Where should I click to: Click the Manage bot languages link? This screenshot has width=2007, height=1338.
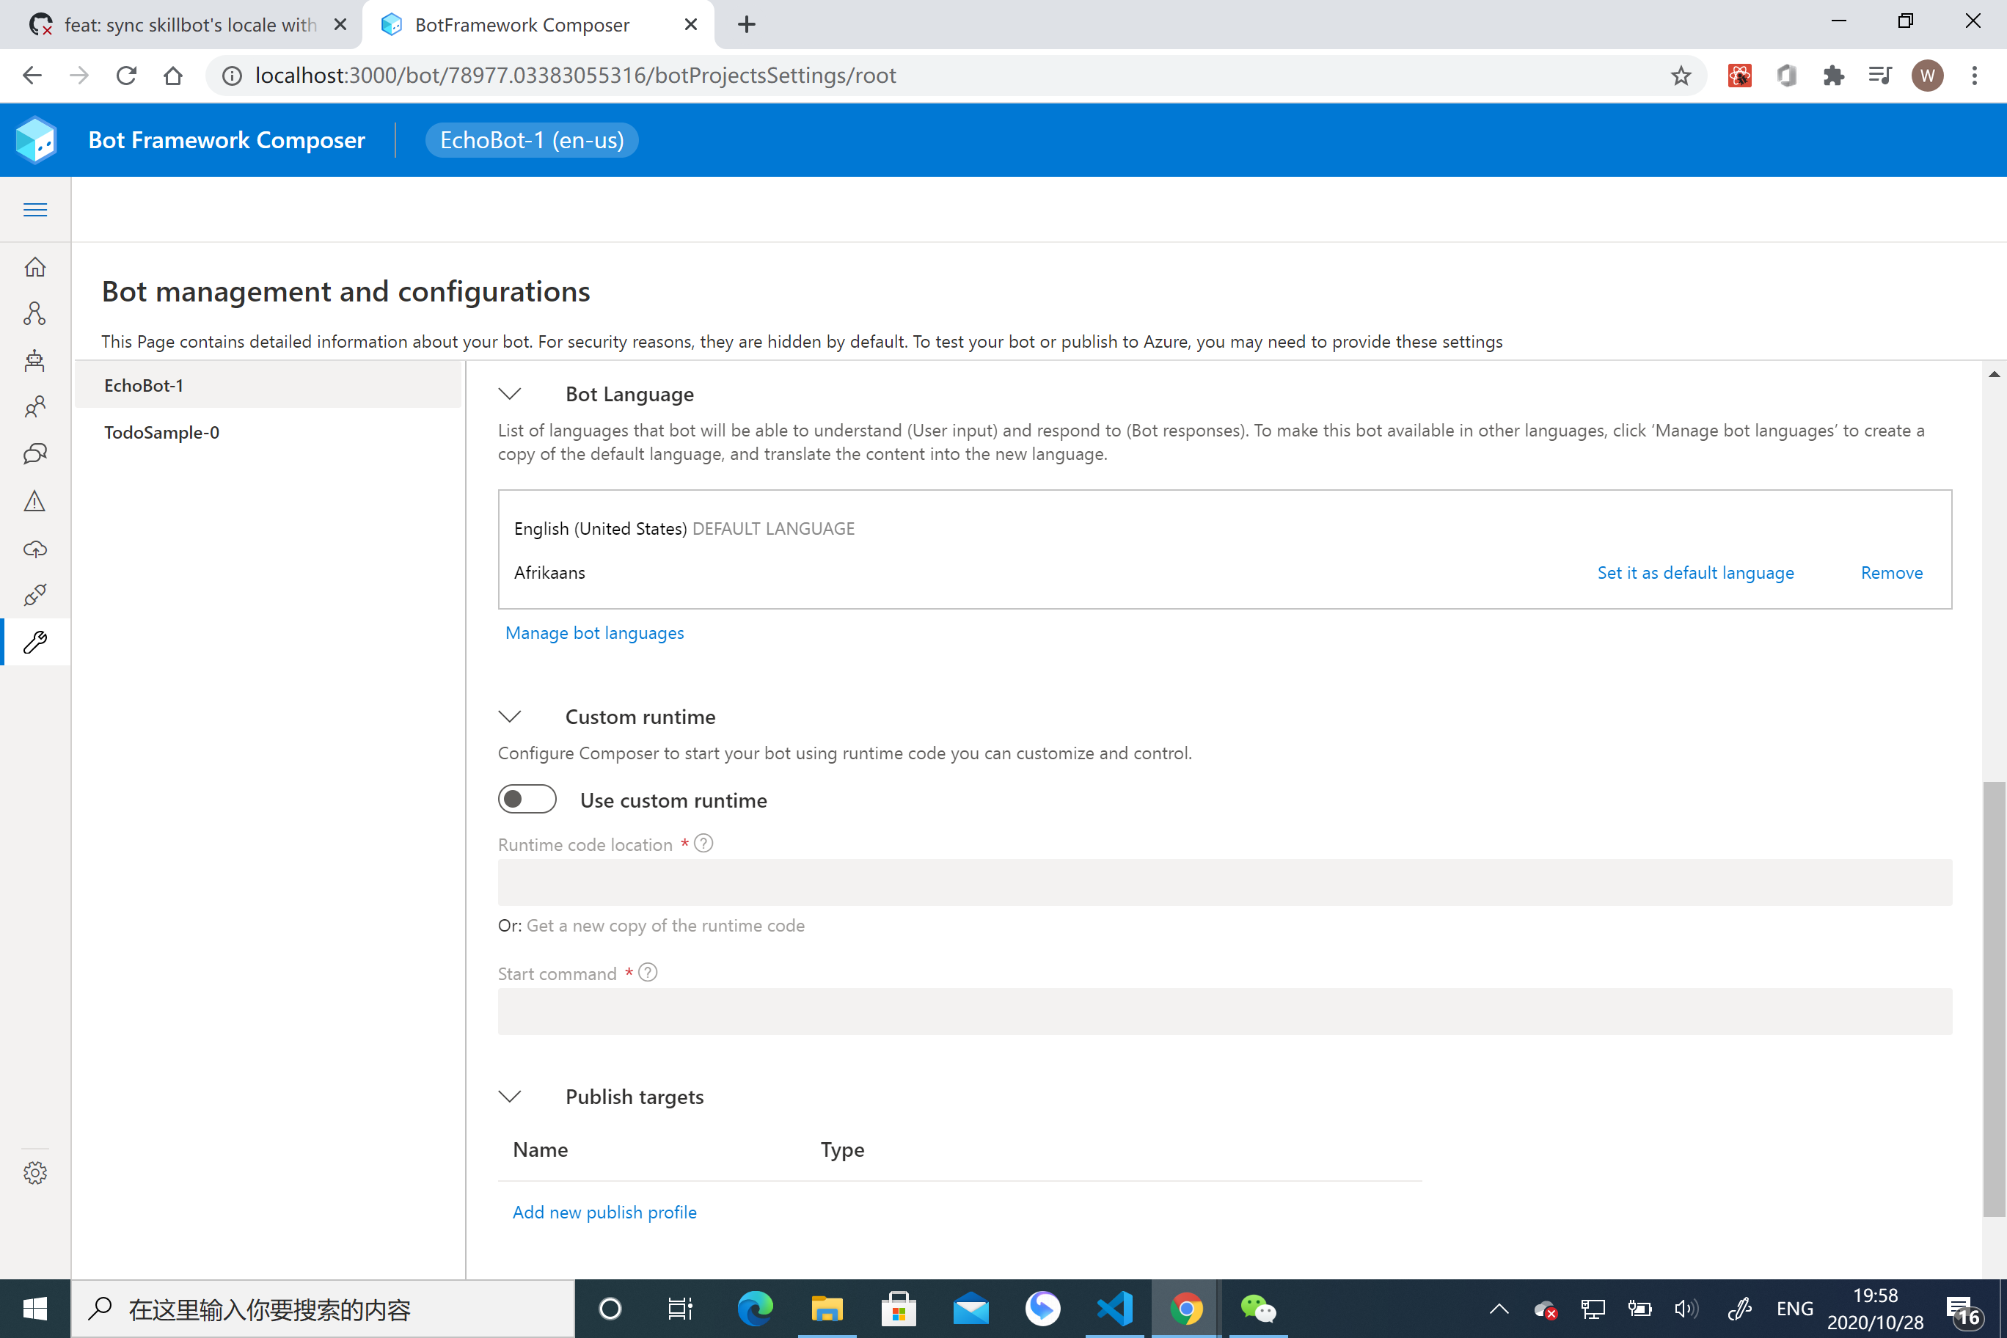pos(594,633)
